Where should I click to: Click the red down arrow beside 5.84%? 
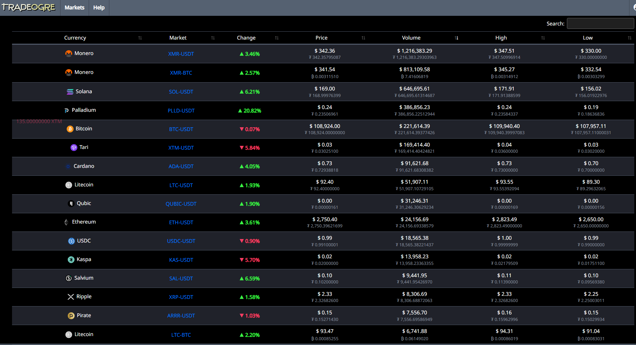point(242,148)
